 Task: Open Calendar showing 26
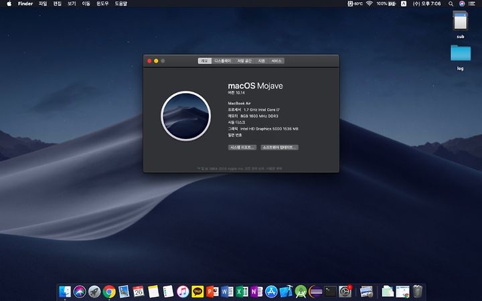139,292
